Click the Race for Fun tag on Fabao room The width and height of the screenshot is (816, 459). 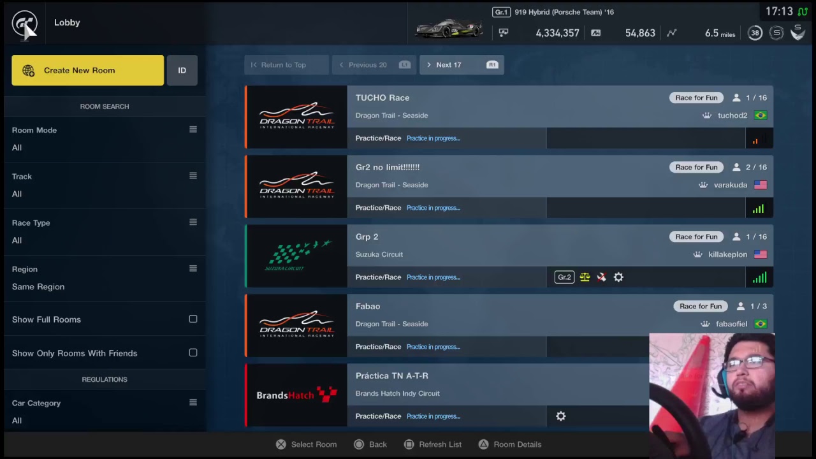tap(701, 306)
